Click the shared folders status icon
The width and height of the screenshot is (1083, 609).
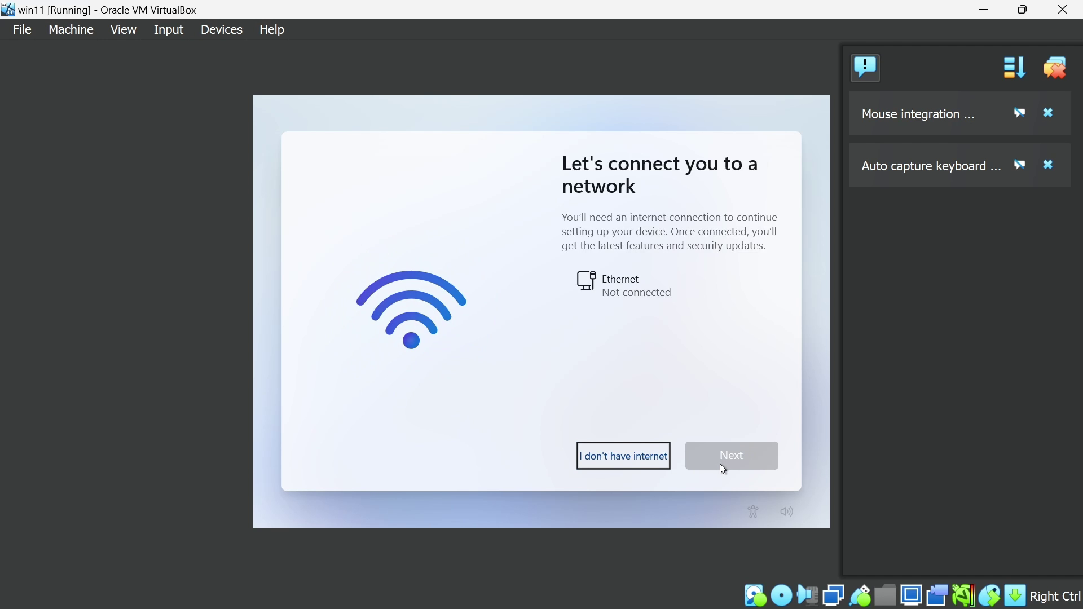pyautogui.click(x=886, y=595)
